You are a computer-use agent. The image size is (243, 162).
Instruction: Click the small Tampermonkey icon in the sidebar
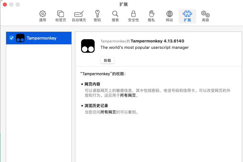point(20,38)
